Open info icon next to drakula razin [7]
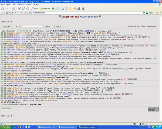 [x=53, y=31]
